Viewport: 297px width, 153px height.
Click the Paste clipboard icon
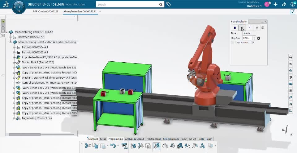pos(103,146)
